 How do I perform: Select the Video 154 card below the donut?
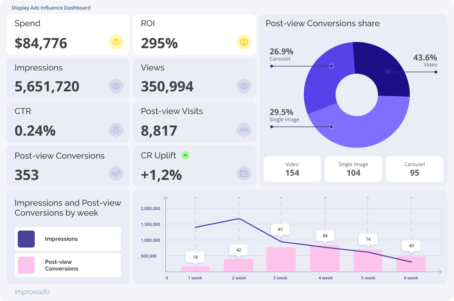coord(292,169)
